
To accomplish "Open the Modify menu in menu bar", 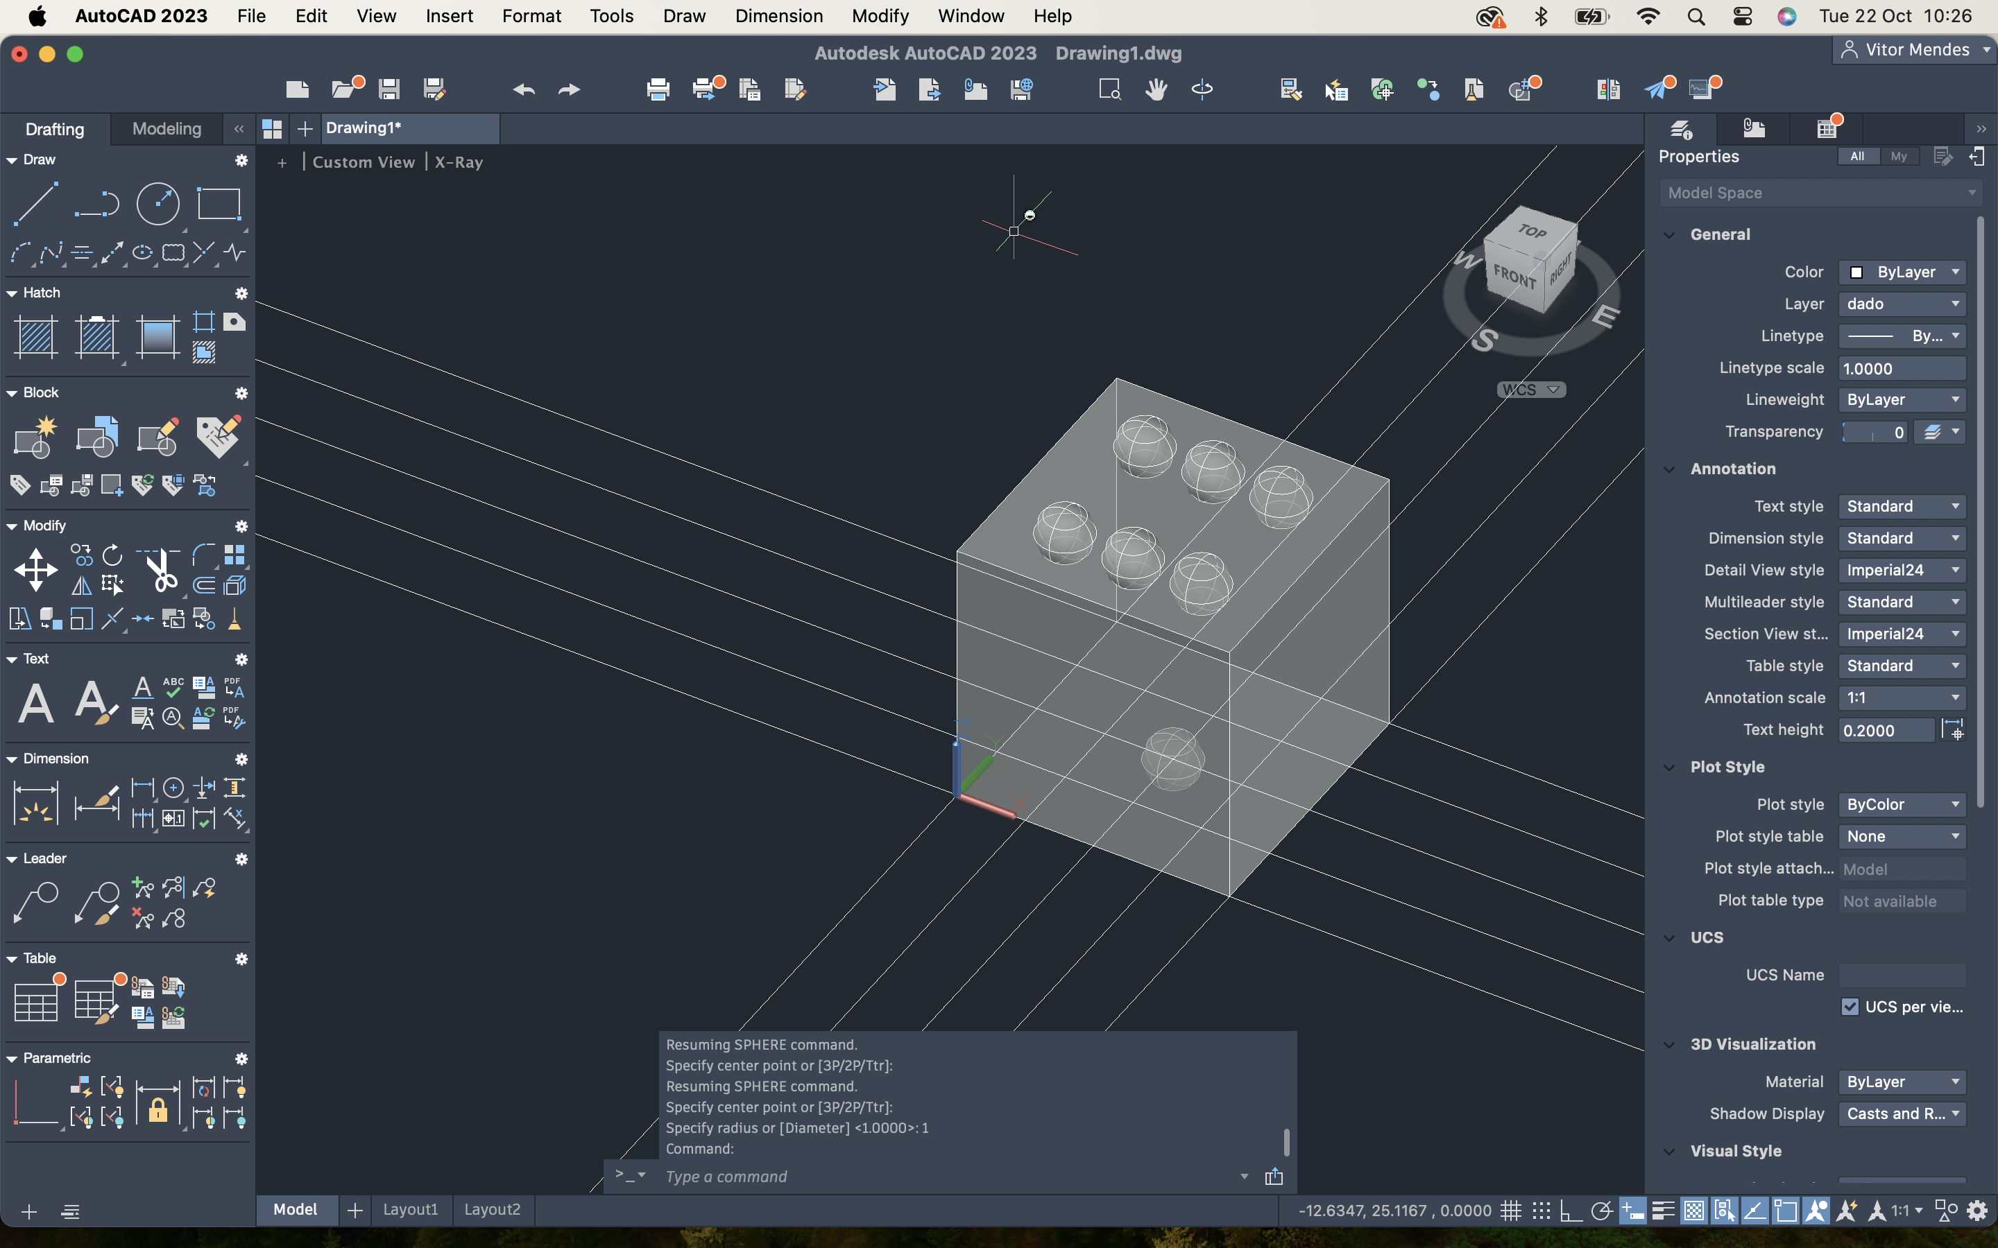I will 880,16.
